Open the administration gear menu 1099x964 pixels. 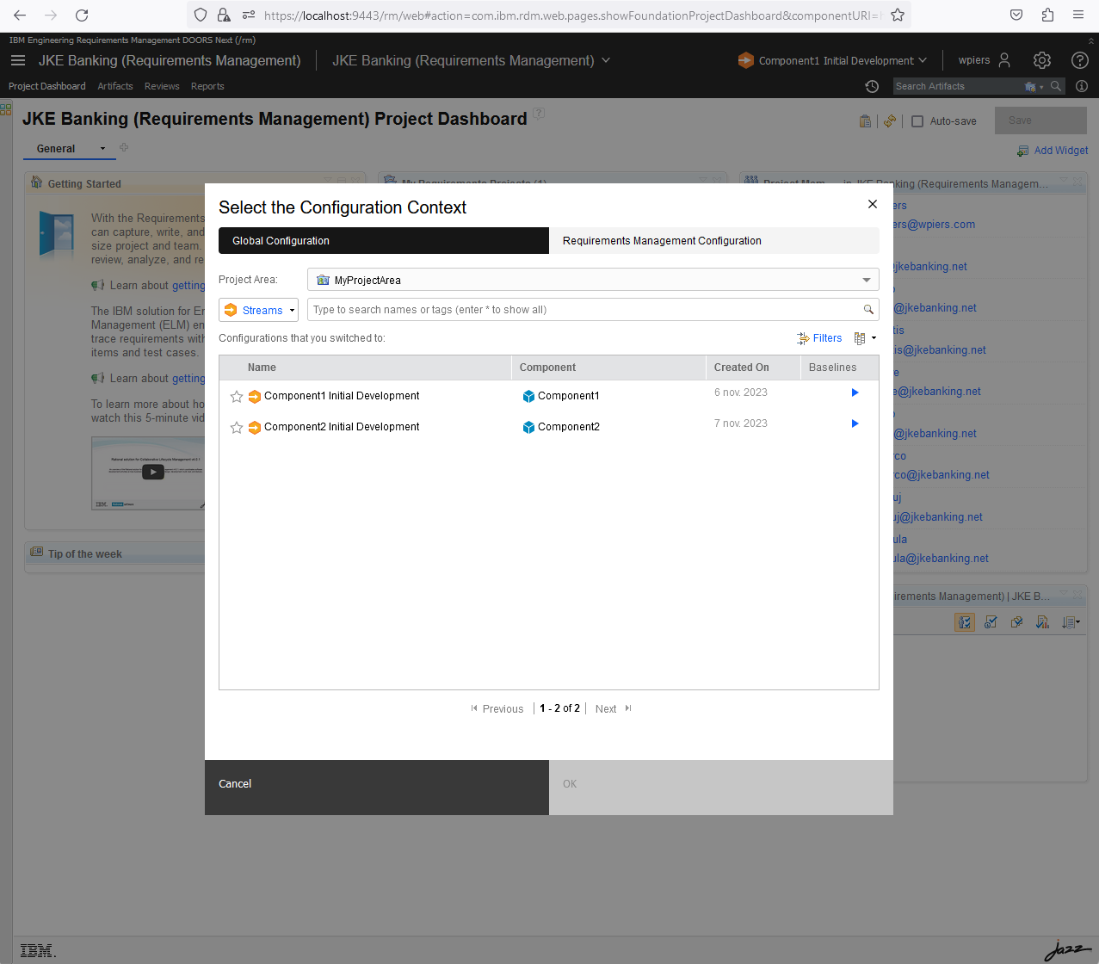(1042, 60)
